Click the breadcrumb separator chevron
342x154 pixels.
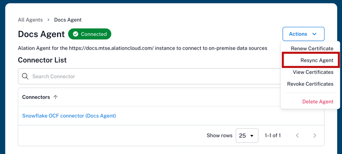click(49, 20)
